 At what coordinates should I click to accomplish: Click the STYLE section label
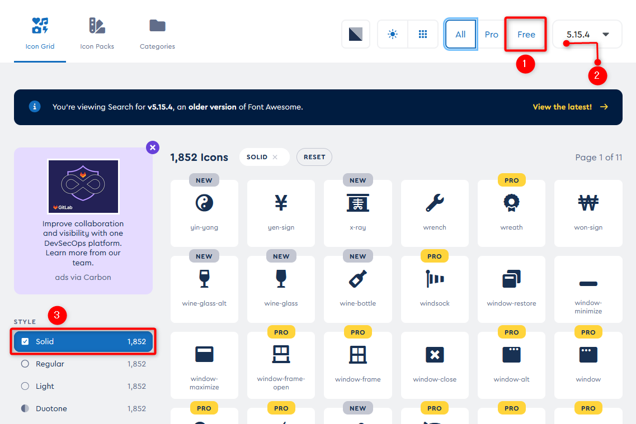[x=25, y=322]
